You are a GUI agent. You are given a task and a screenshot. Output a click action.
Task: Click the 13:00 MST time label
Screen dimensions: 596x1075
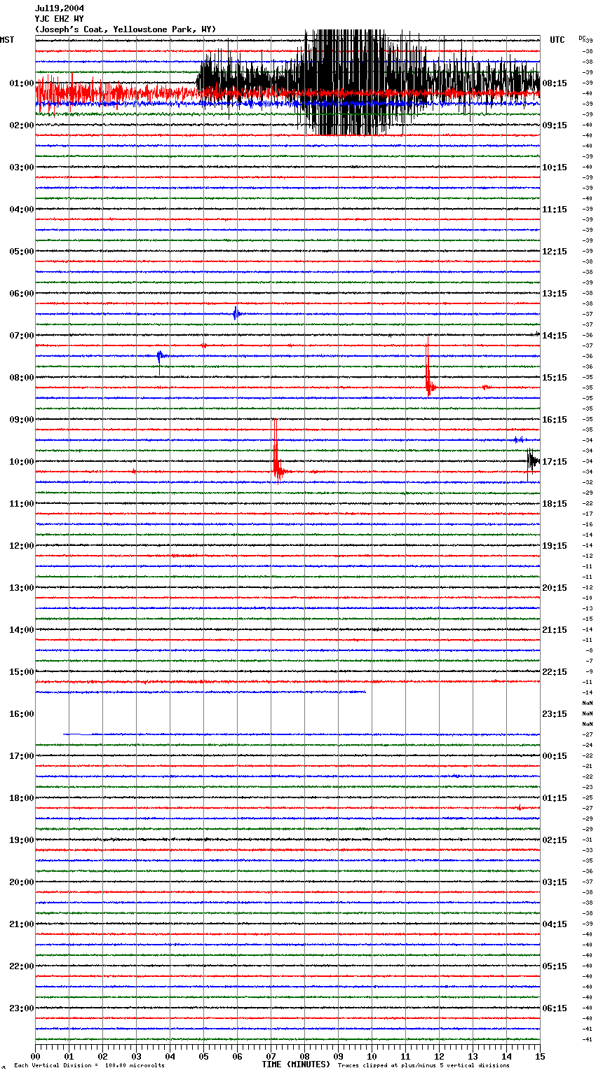tap(22, 588)
